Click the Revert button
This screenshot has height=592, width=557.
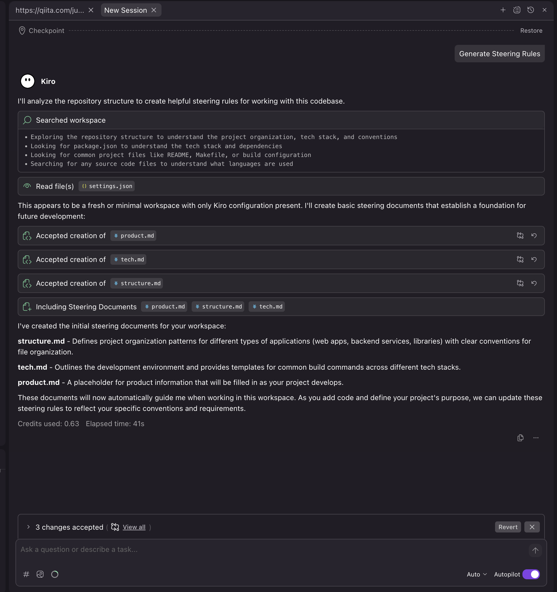[508, 527]
